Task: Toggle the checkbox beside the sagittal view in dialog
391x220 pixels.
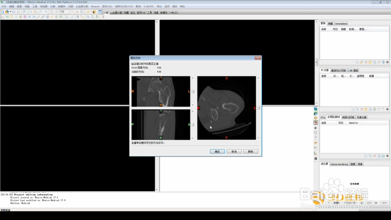Action: click(193, 125)
